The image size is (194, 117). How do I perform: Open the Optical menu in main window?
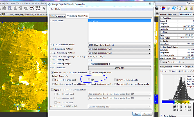[x=36, y=3]
